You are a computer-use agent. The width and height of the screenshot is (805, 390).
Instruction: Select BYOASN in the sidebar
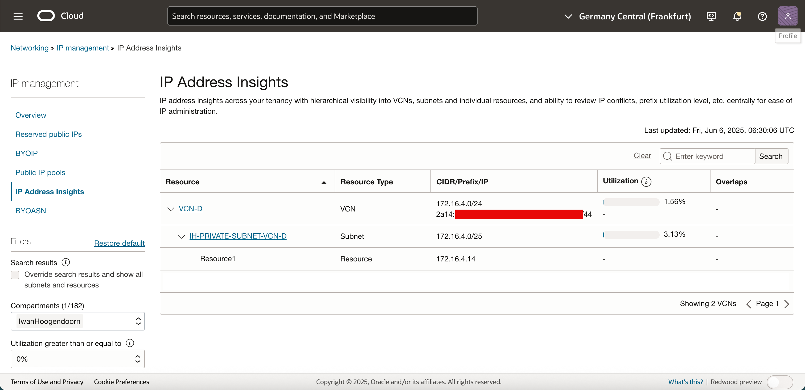pyautogui.click(x=31, y=211)
